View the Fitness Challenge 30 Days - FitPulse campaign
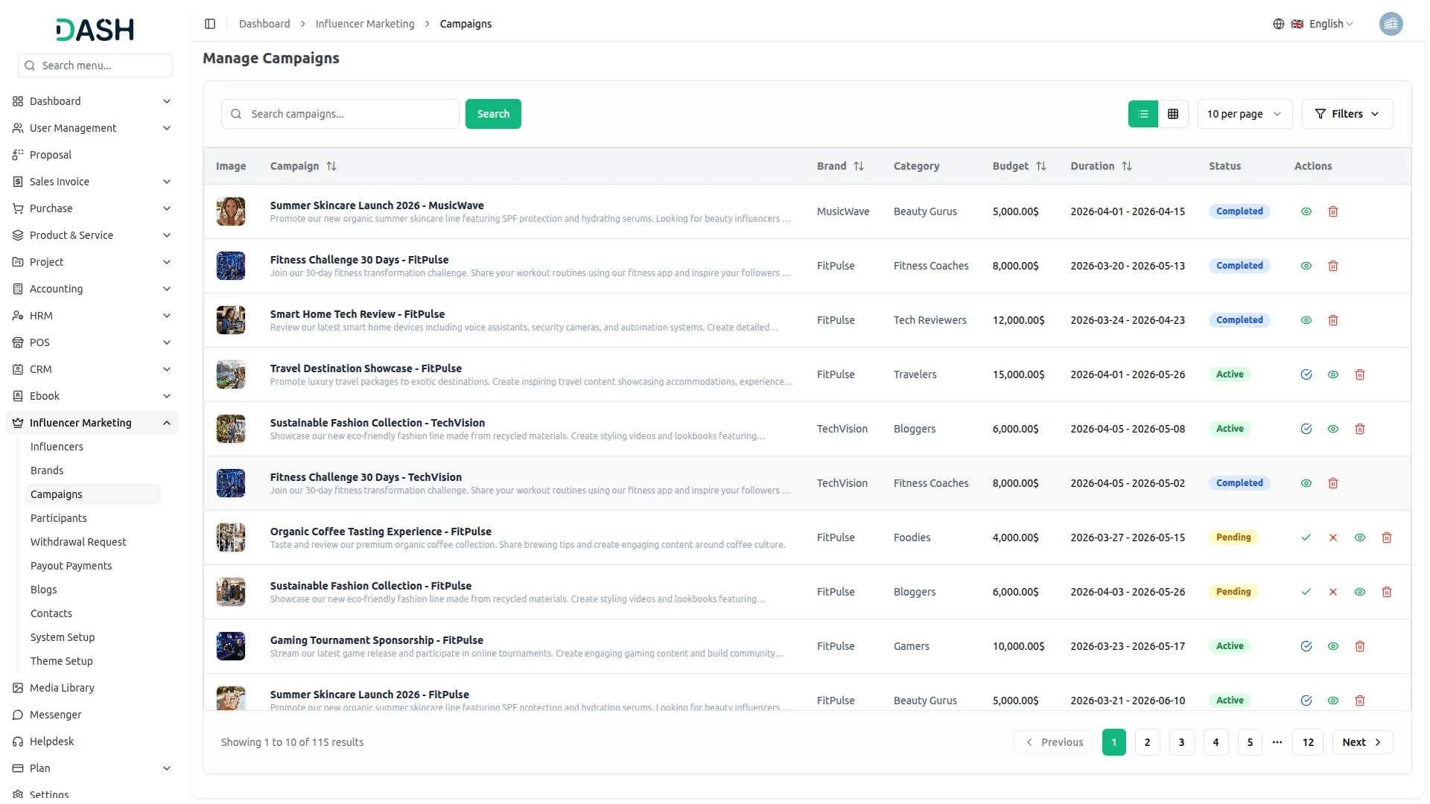 click(1306, 266)
